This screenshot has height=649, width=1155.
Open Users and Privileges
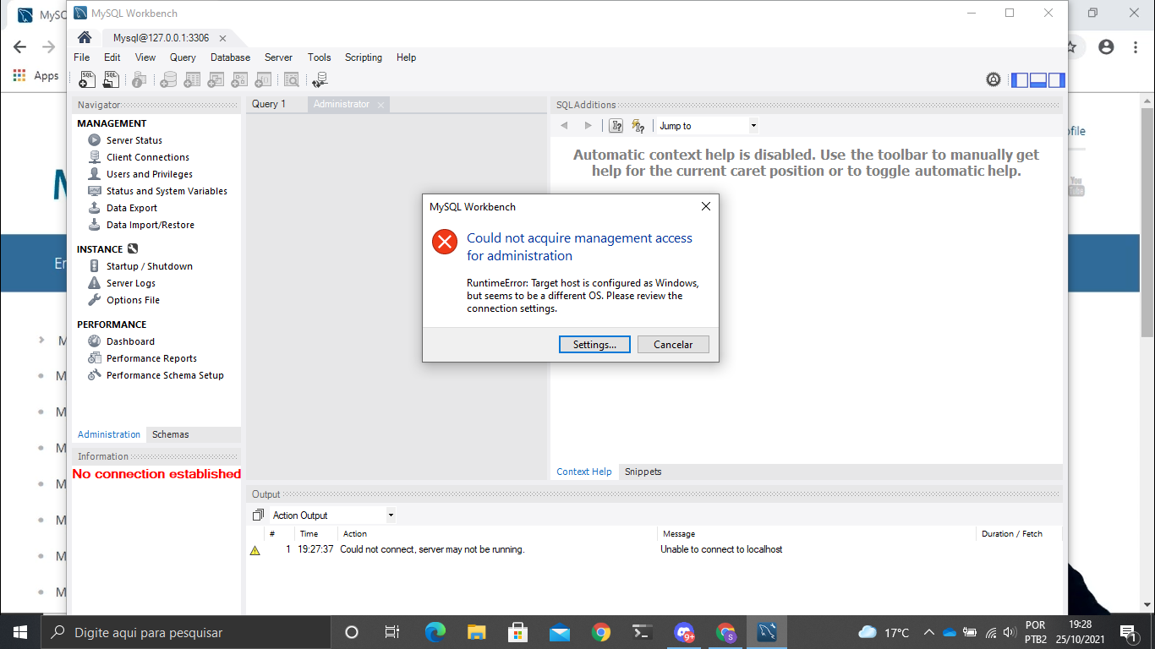(150, 174)
